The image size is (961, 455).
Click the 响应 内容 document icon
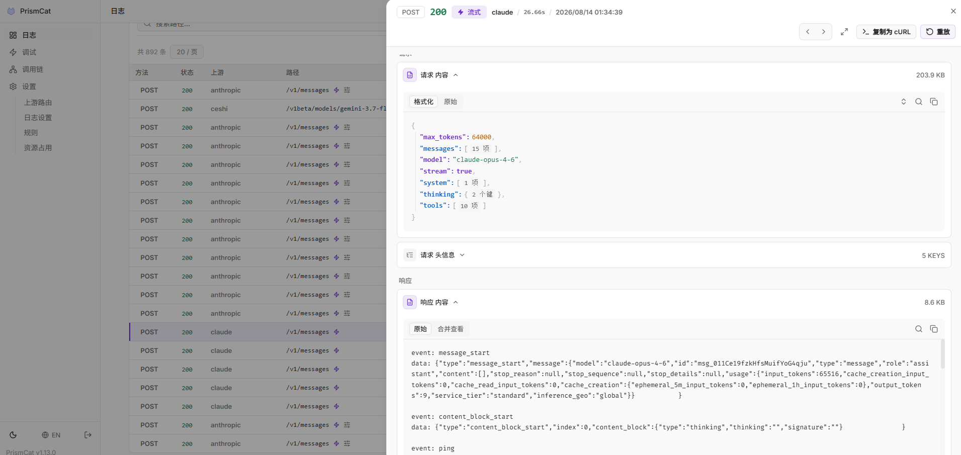pyautogui.click(x=410, y=302)
